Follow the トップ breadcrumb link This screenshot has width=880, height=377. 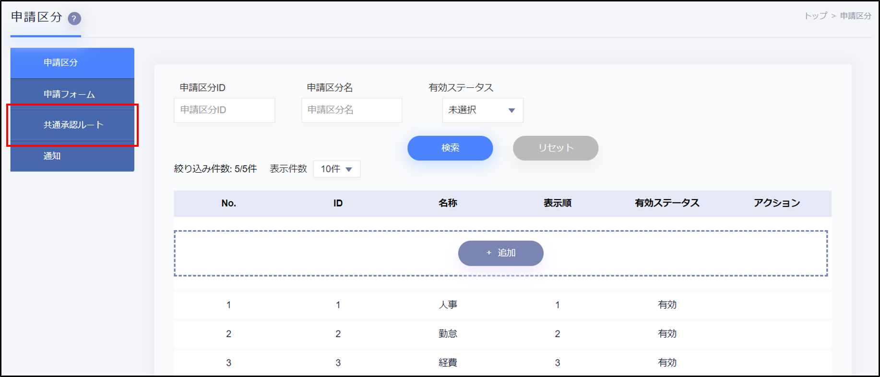tap(816, 16)
